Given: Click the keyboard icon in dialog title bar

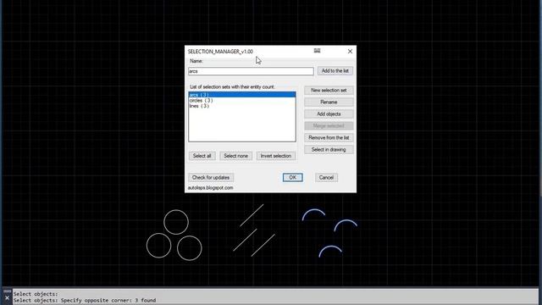Looking at the screenshot, I should click(x=317, y=51).
